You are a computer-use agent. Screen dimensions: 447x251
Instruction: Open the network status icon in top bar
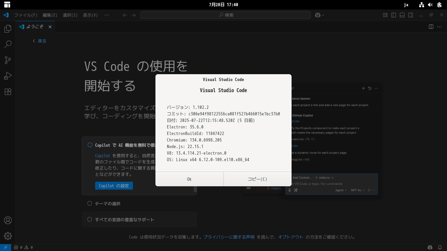[x=421, y=5]
